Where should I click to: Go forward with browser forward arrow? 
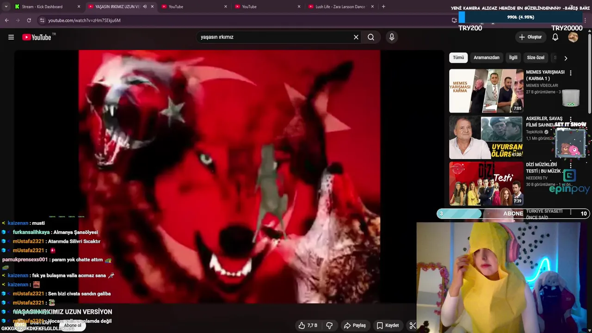pyautogui.click(x=18, y=20)
